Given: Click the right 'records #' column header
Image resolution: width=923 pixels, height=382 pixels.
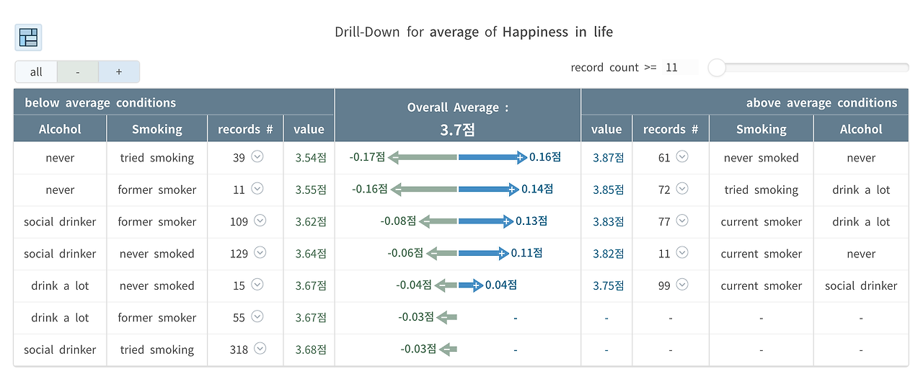Looking at the screenshot, I should coord(671,129).
